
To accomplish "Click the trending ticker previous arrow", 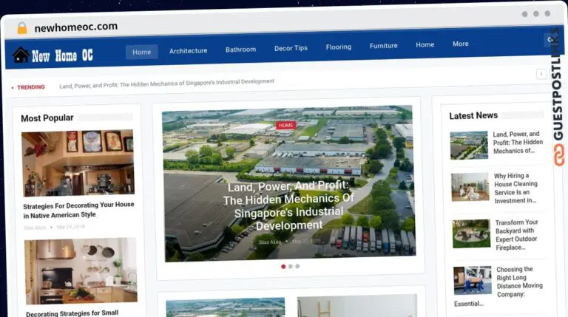I will click(541, 74).
